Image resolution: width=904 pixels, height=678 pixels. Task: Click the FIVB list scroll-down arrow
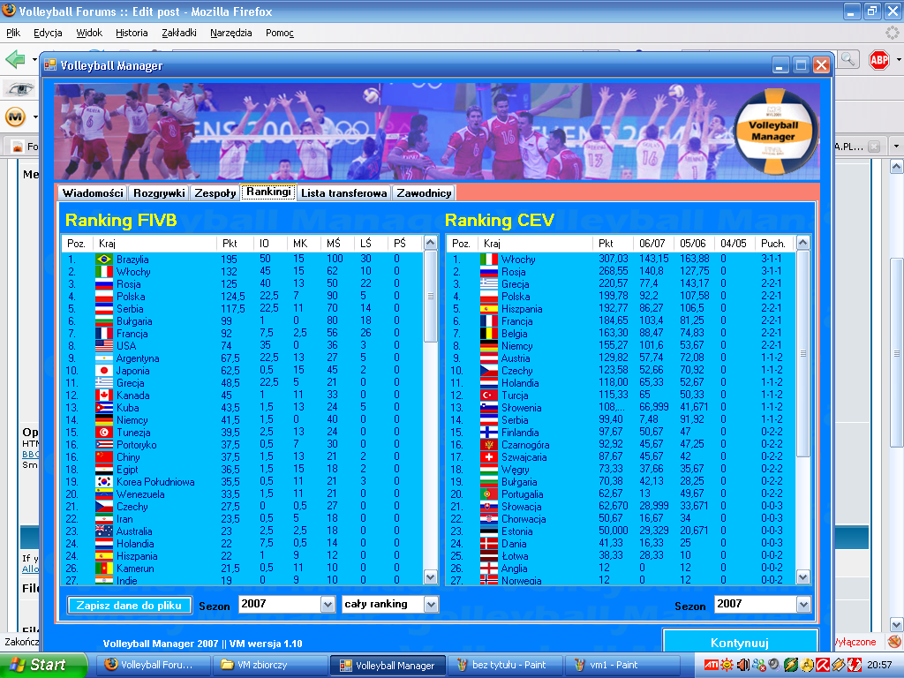(431, 576)
